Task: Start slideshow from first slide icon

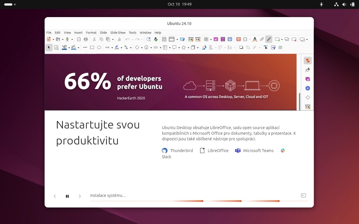Action: coord(191,39)
